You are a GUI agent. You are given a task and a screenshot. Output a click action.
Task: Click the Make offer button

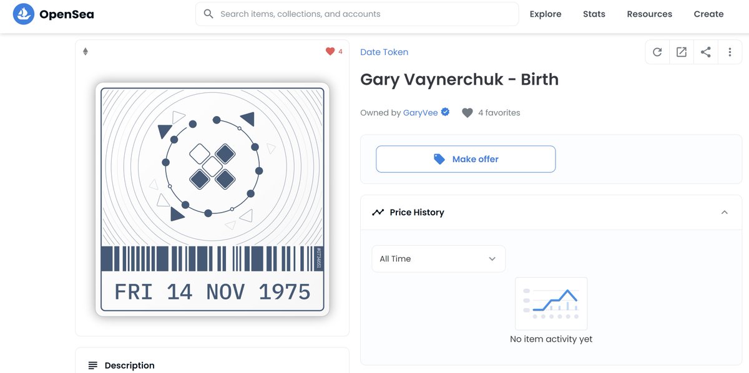coord(466,159)
